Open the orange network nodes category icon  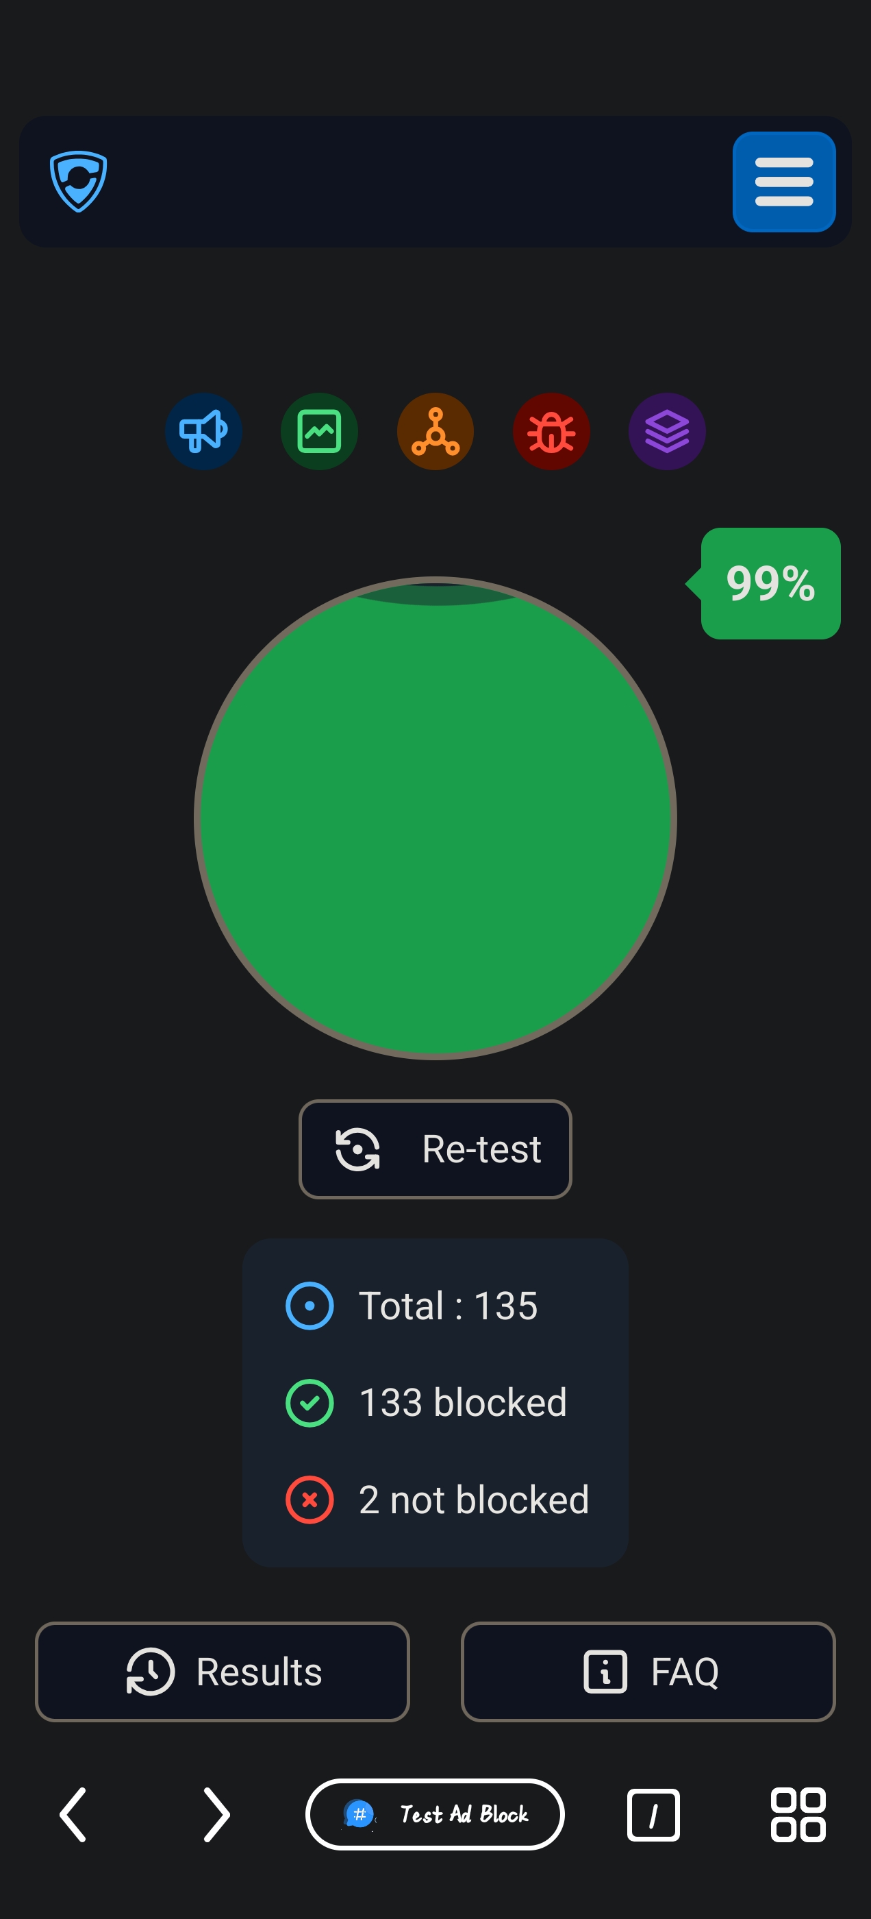(435, 431)
